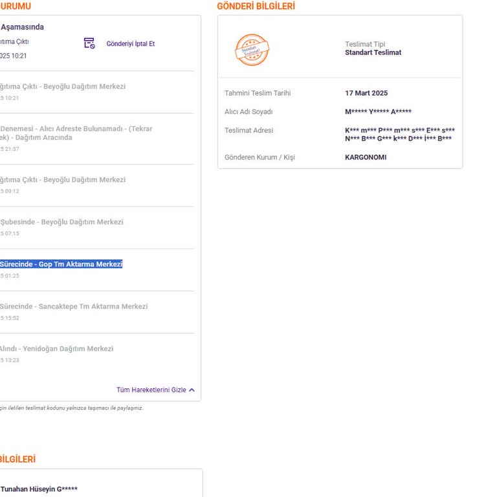The width and height of the screenshot is (497, 497).
Task: Click the Şubesinde - Beyoğlu Dağıtım Merkezi entry
Action: (x=61, y=222)
